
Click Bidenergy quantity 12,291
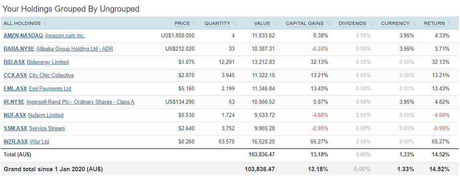tap(227, 62)
